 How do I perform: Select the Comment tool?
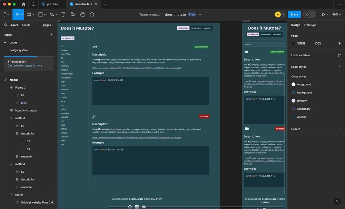[x=92, y=14]
